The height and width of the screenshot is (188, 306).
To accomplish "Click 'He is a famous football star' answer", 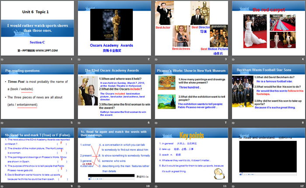I will coord(275,82).
